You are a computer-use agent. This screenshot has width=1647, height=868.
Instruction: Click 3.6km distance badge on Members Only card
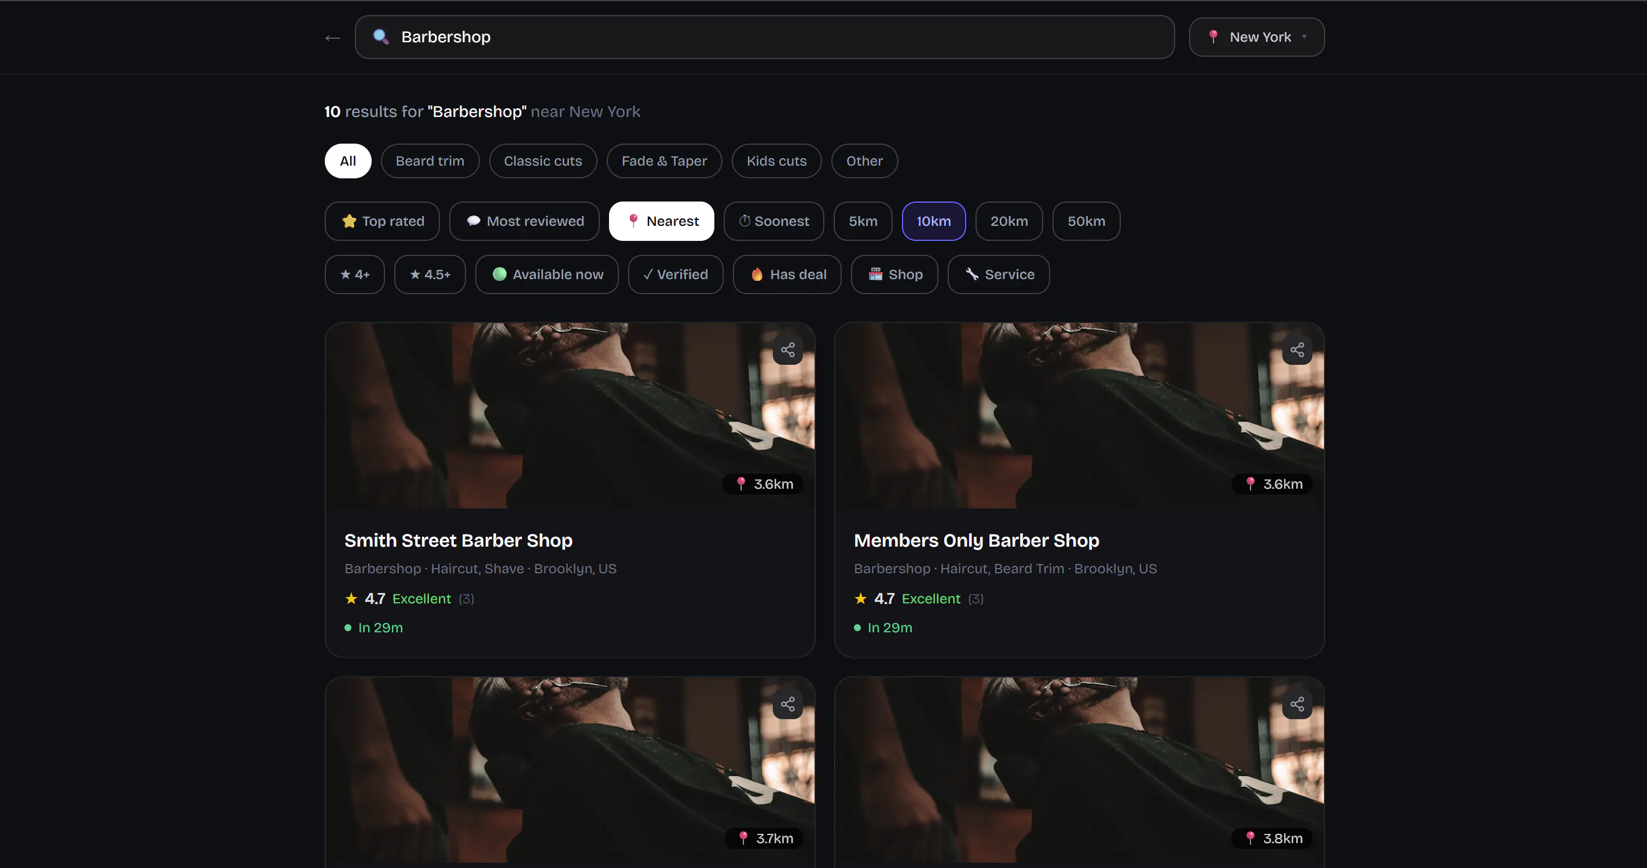pos(1273,484)
